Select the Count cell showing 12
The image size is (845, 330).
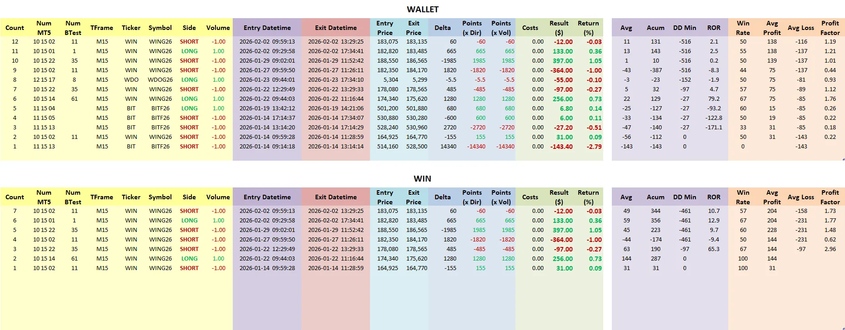click(15, 42)
